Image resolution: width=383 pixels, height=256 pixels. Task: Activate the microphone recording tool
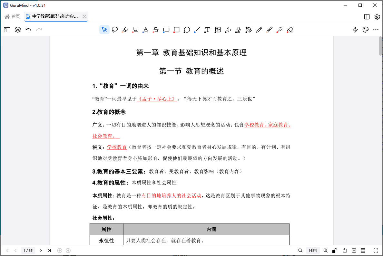coord(238,30)
